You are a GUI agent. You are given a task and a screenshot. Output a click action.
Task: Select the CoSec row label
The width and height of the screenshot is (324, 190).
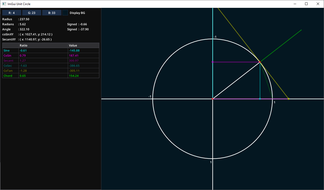(8, 66)
